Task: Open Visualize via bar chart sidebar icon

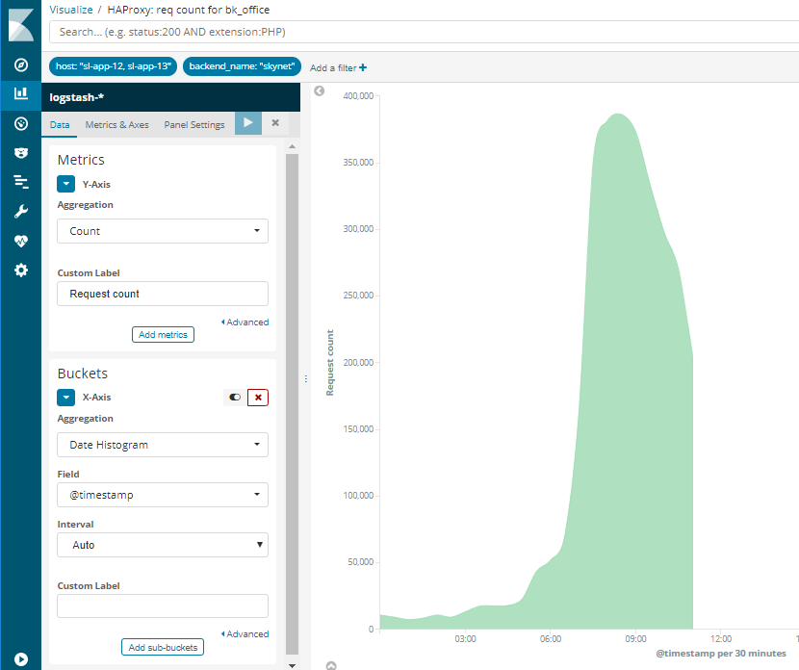Action: (20, 93)
